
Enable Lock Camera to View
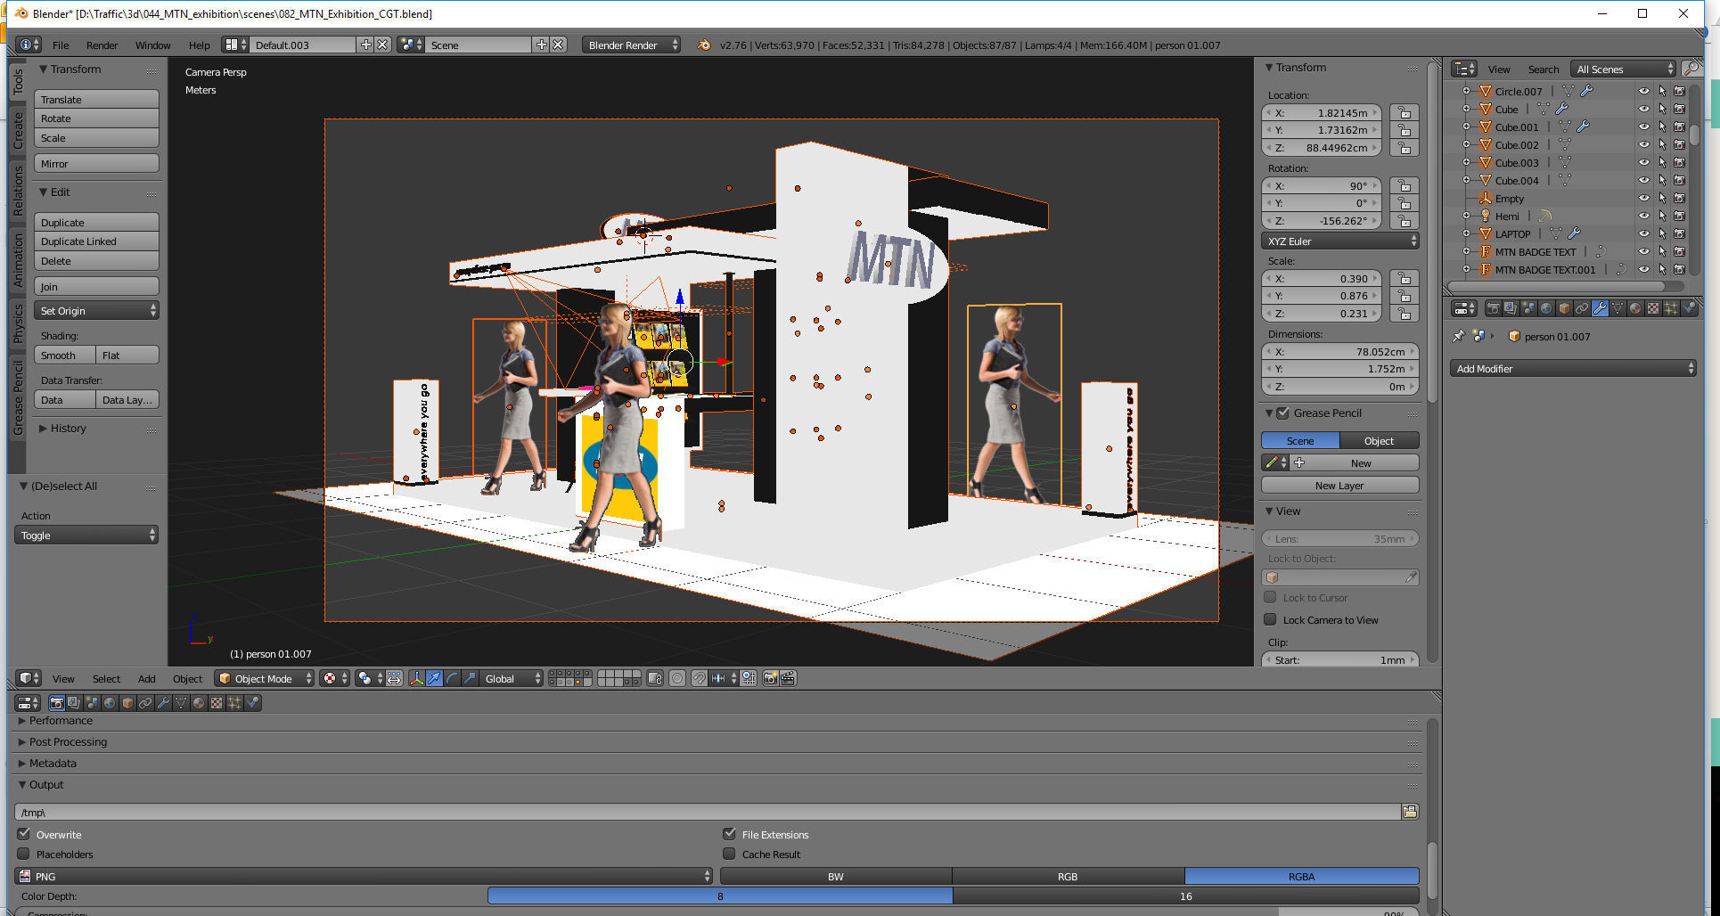click(1270, 619)
